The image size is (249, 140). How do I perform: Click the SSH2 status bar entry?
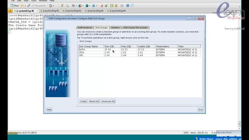pyautogui.click(x=186, y=133)
